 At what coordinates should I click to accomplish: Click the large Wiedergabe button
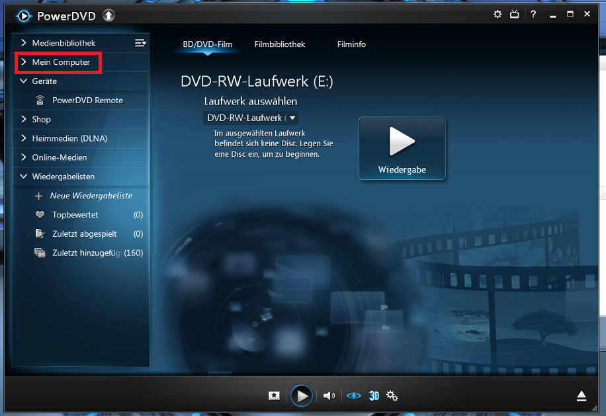tap(402, 149)
